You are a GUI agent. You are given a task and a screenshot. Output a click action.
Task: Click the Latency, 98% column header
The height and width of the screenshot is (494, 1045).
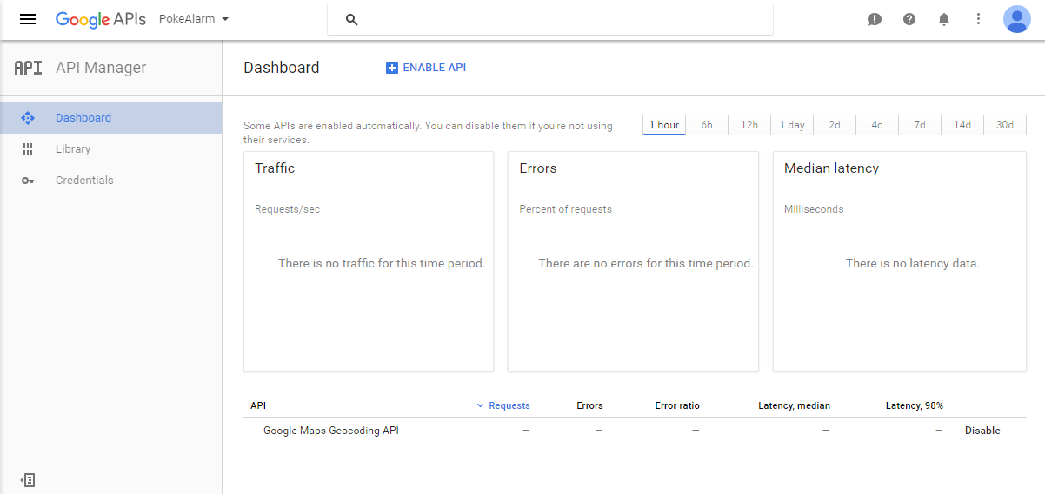[914, 405]
